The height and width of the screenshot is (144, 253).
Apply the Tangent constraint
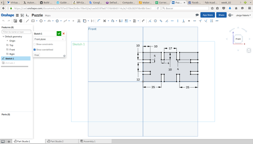(x=166, y=21)
